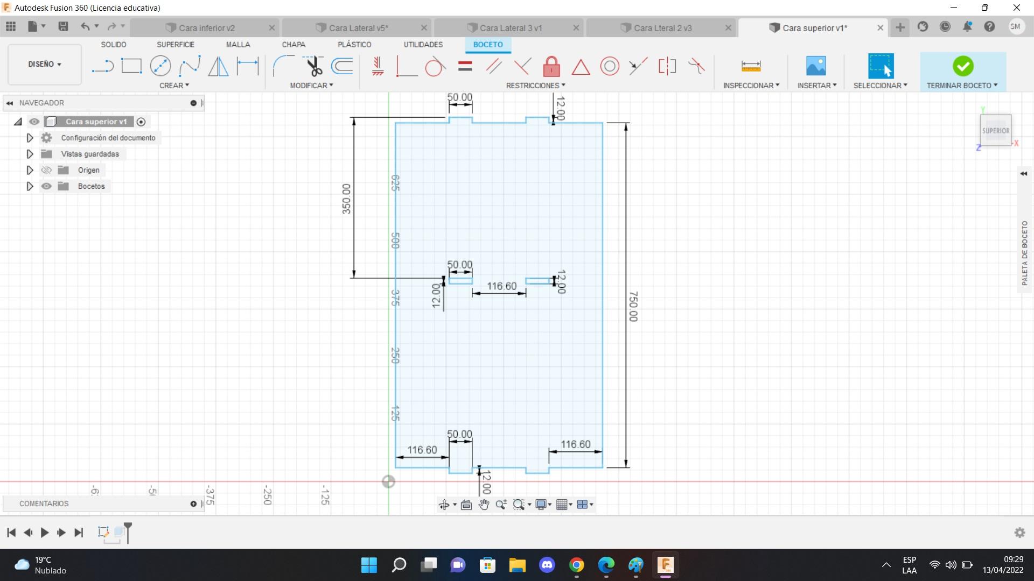1034x581 pixels.
Task: Toggle visibility of Bocetos folder
Action: click(x=47, y=186)
